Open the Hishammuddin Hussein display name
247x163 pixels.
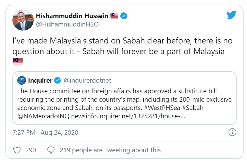(72, 16)
